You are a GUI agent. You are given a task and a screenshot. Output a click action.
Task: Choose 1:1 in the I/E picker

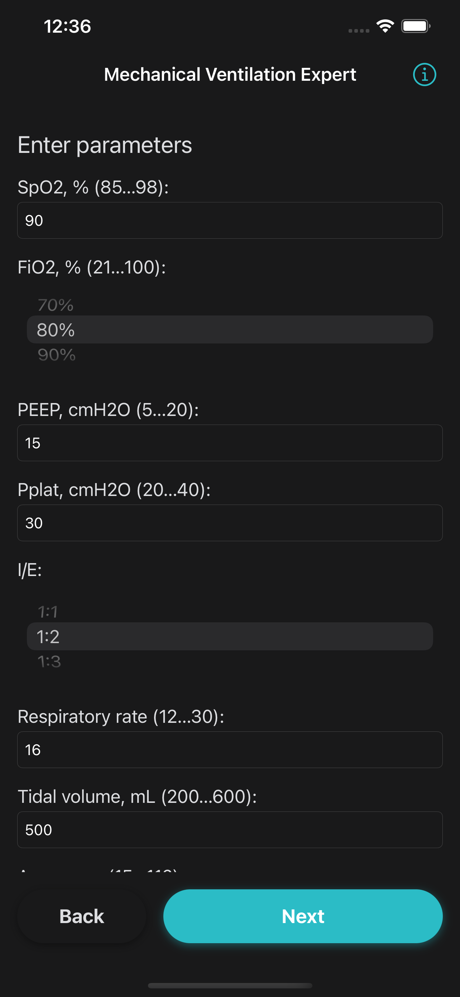[48, 612]
